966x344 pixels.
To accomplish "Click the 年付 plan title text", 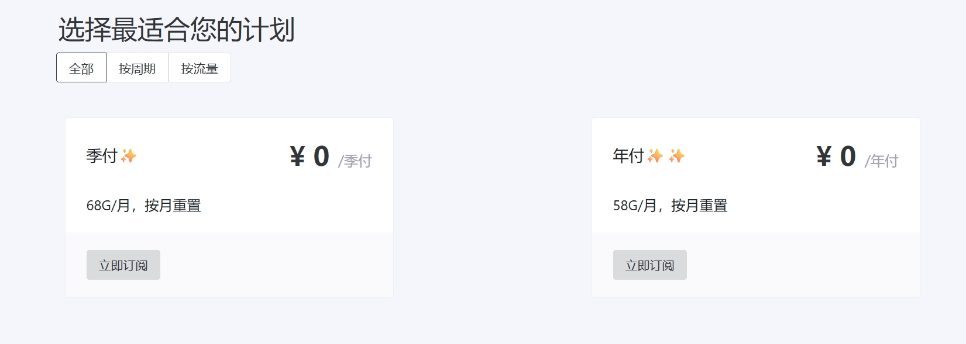I will pos(628,156).
